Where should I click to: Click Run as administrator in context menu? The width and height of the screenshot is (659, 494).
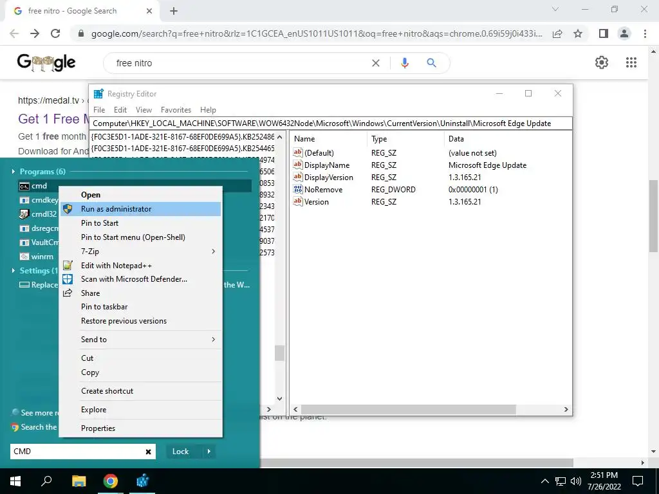click(140, 209)
